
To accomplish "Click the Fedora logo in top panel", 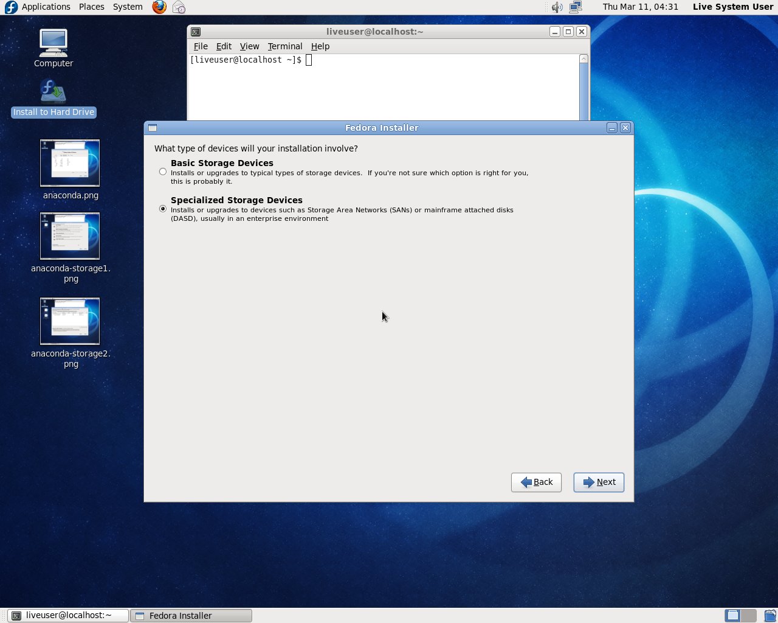I will (x=11, y=7).
